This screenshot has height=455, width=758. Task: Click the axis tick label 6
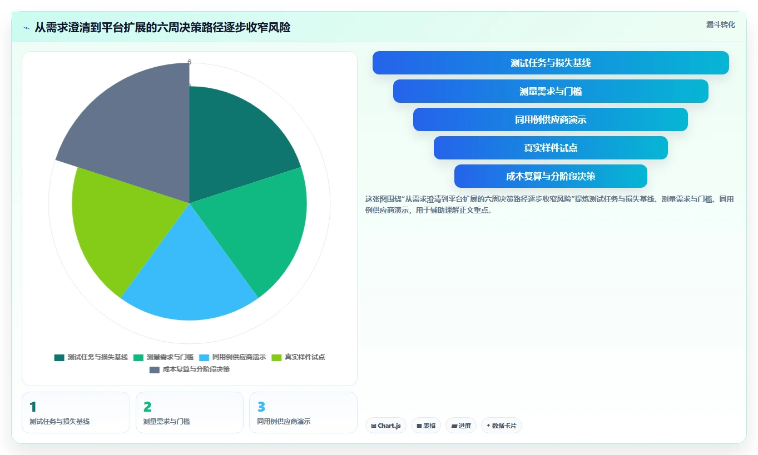click(190, 62)
